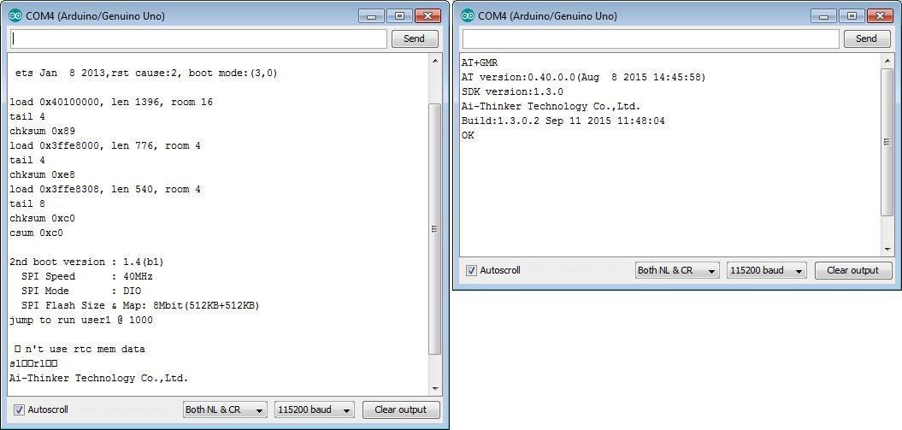Clear output in the left serial monitor
Image resolution: width=902 pixels, height=430 pixels.
click(x=401, y=409)
